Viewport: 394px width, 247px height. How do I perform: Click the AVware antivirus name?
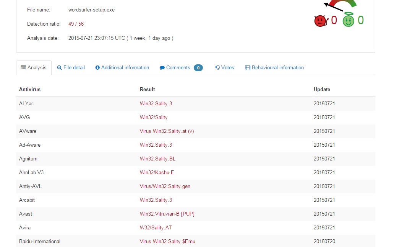pos(28,131)
